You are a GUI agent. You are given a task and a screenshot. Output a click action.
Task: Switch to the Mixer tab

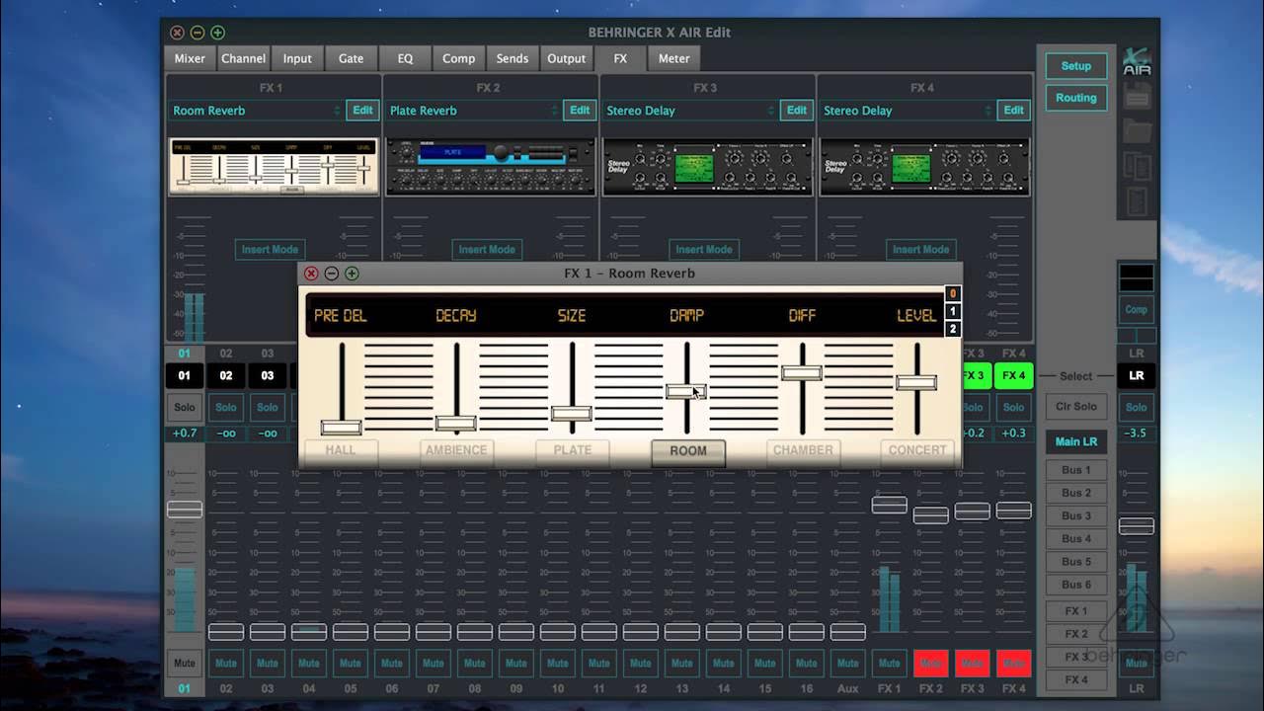coord(190,58)
